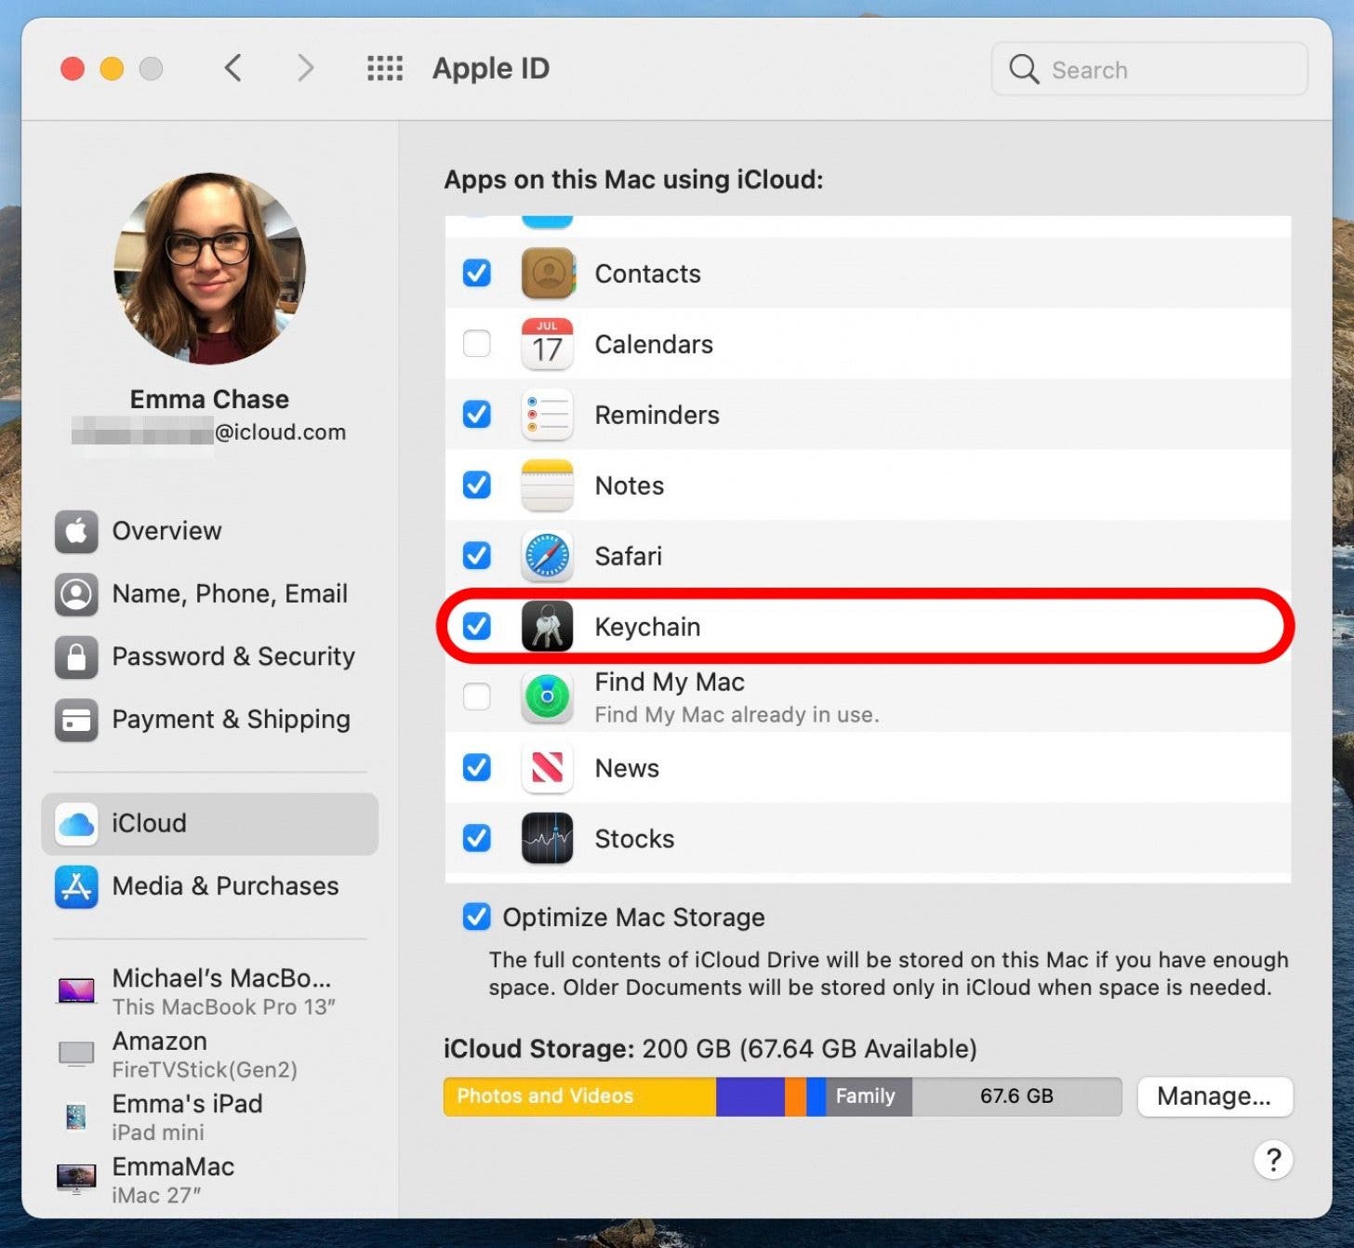Viewport: 1354px width, 1248px height.
Task: Click the Notes app icon
Action: [547, 485]
